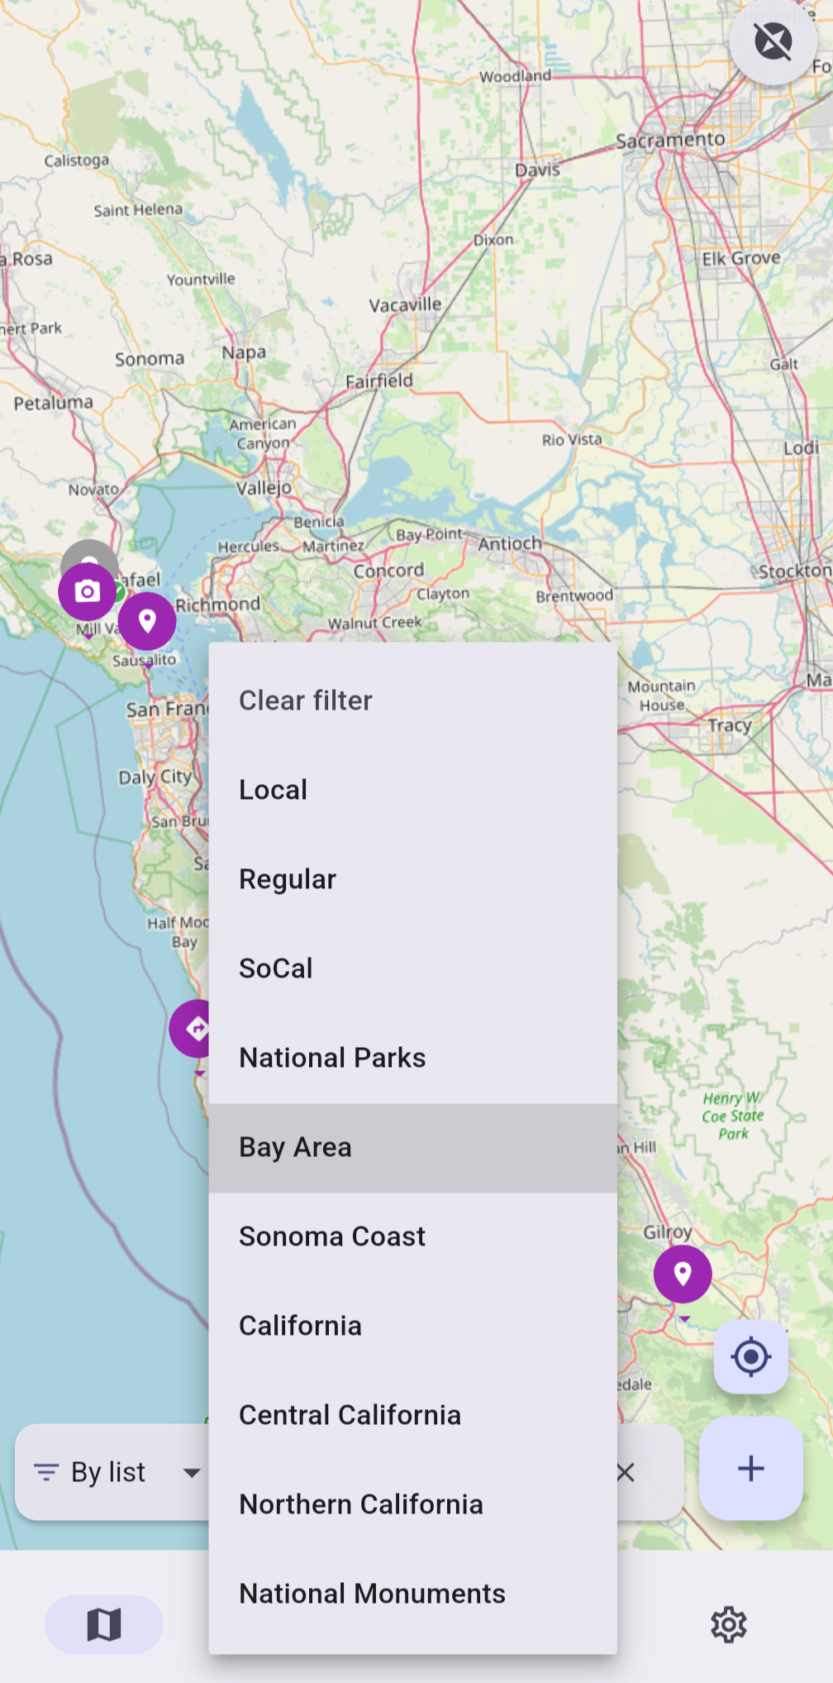Click the X to dismiss the active filter

coord(625,1471)
